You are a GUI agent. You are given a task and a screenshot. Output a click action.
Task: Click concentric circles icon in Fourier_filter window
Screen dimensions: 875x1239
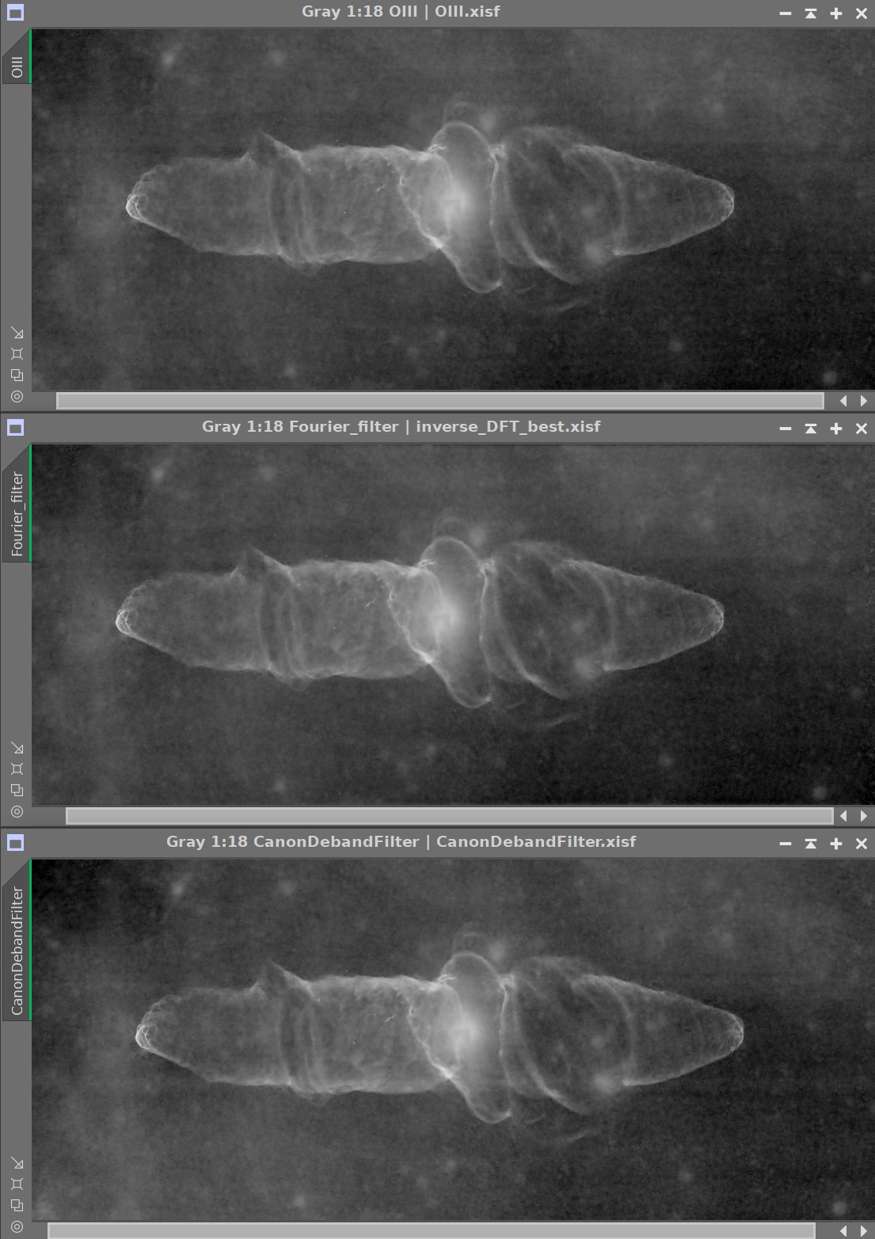[17, 811]
